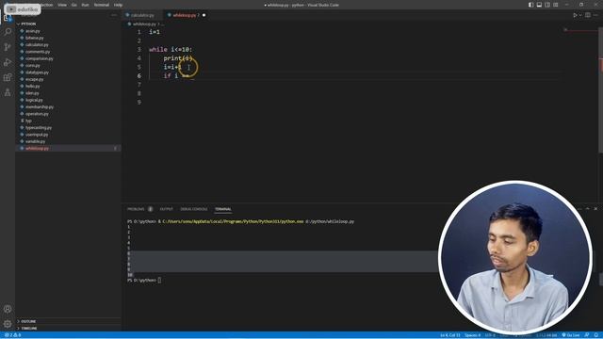This screenshot has height=339, width=603.
Task: Open the Terminal menu
Action: point(101,5)
